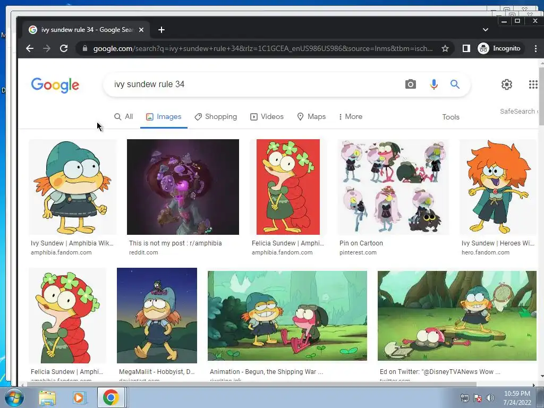Reload the page with refresh icon
This screenshot has width=544, height=408.
64,48
